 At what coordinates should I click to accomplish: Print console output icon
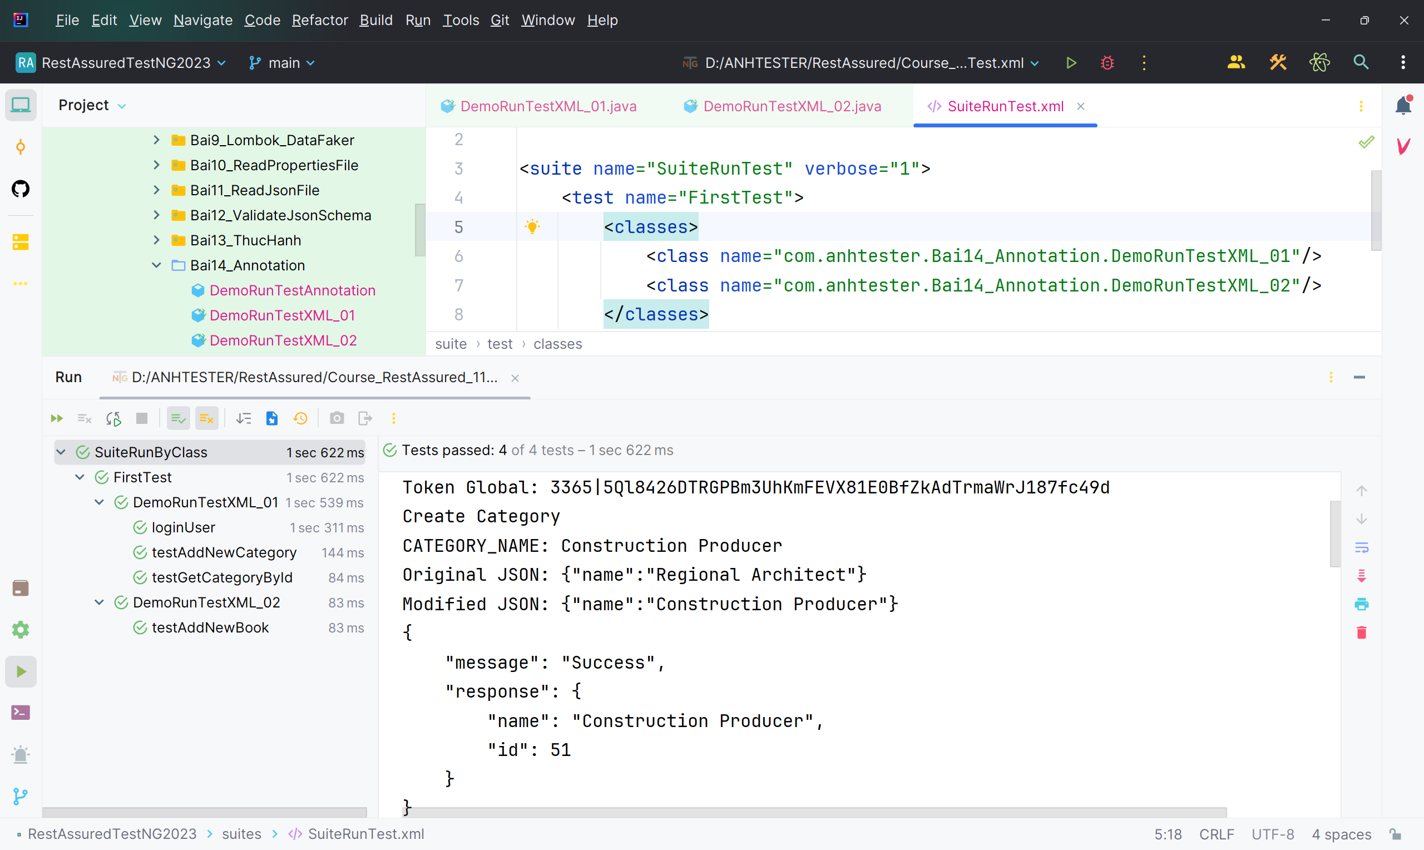tap(1362, 604)
